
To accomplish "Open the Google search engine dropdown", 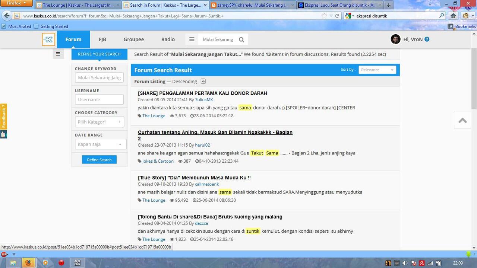I will (349, 16).
